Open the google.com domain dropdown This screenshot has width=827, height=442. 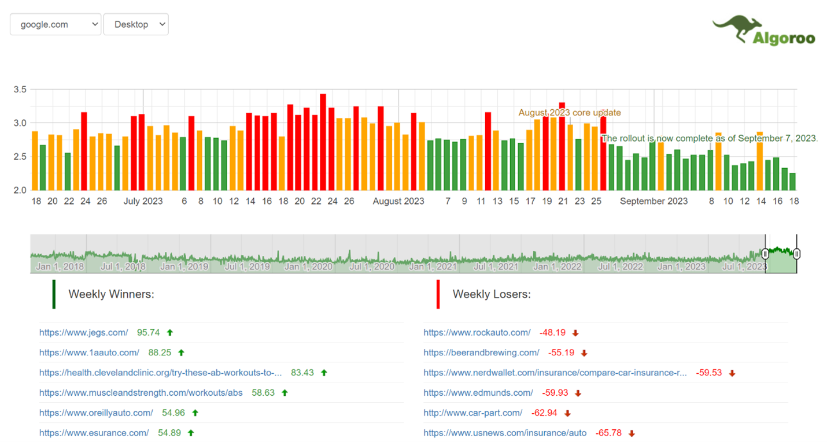55,24
